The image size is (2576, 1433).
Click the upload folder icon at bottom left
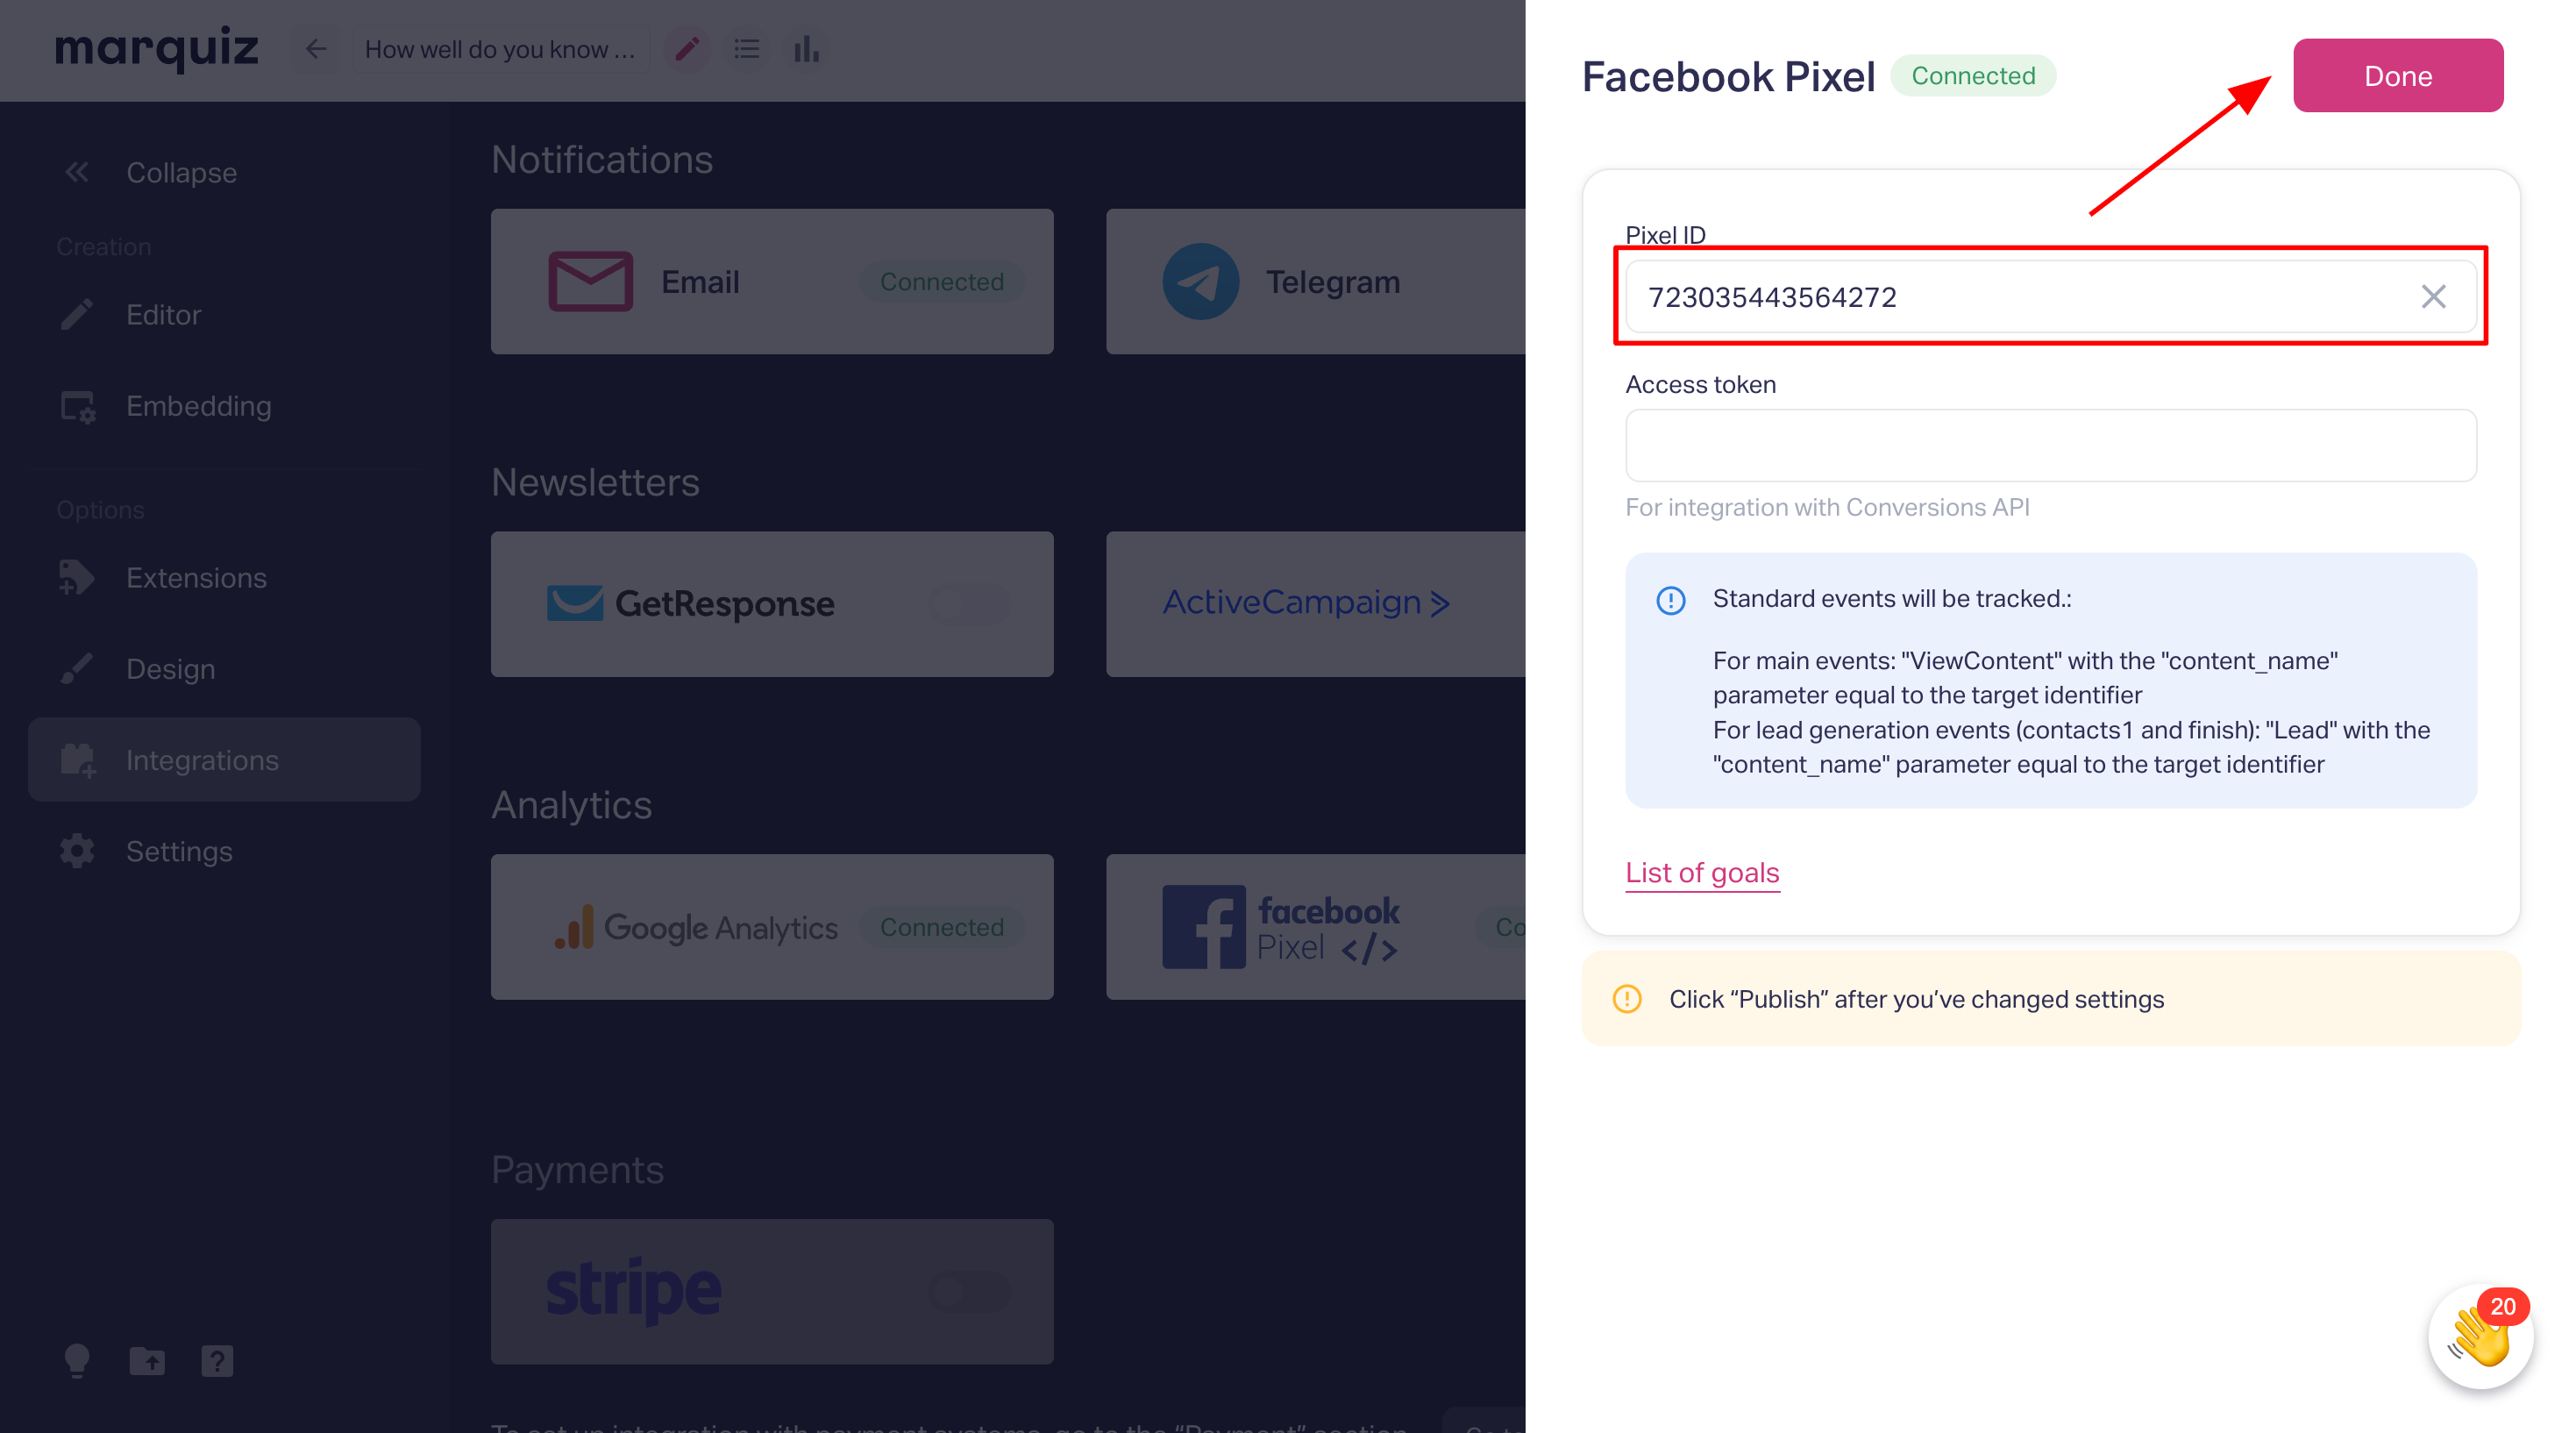coord(147,1360)
